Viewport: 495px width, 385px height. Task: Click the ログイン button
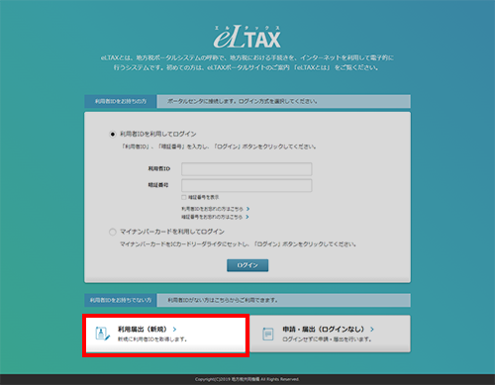click(x=247, y=265)
